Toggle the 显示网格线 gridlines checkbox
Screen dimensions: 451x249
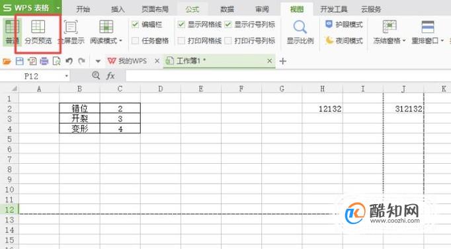coord(181,24)
